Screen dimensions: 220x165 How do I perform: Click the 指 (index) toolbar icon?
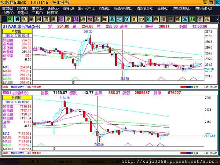(163, 19)
